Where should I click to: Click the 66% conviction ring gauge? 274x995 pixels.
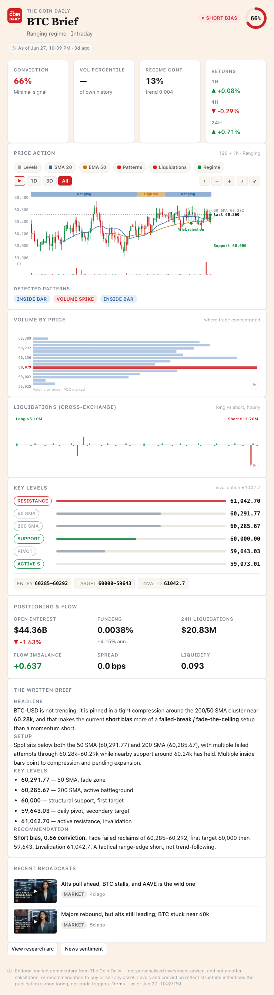click(x=256, y=18)
